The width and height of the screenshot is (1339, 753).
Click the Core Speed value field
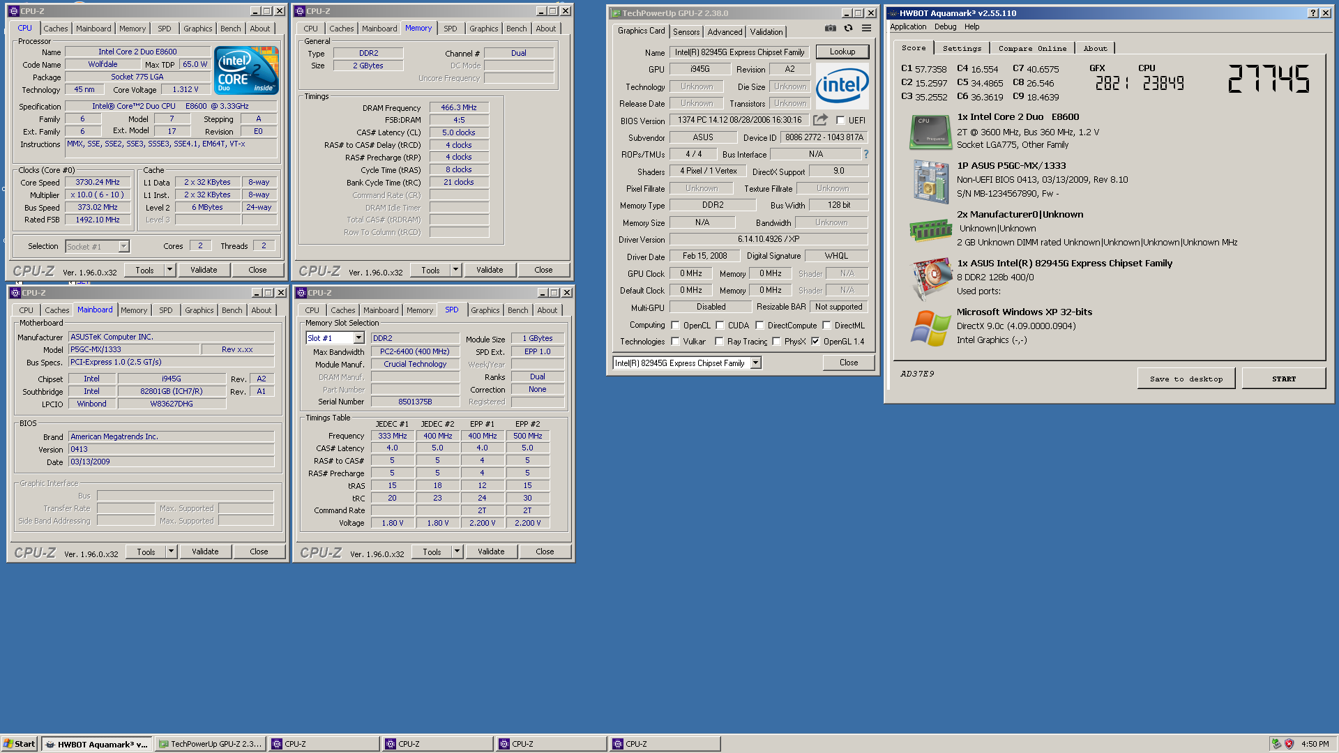coord(98,182)
